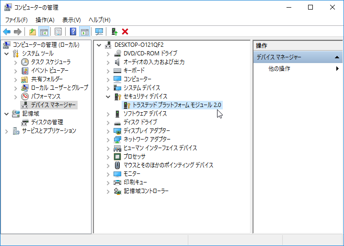Expand the ローカル ユーザーとグループ node
The height and width of the screenshot is (246, 344).
(16, 88)
